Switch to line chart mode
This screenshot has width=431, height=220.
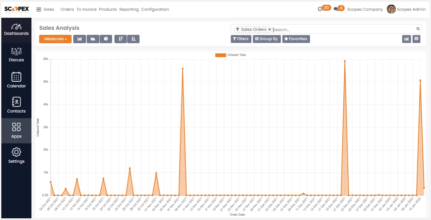coord(93,39)
